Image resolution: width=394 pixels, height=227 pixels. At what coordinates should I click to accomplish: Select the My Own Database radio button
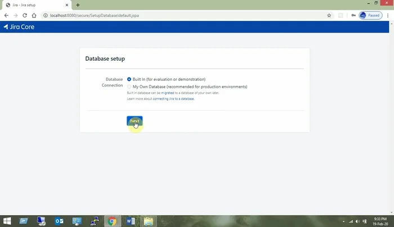129,87
